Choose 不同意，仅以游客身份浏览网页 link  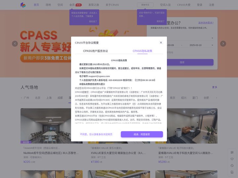pos(96,134)
